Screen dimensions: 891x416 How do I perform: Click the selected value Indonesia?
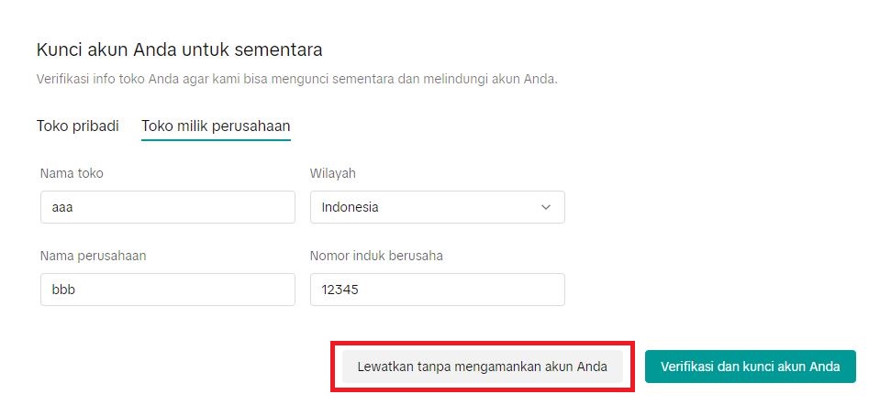pyautogui.click(x=351, y=207)
